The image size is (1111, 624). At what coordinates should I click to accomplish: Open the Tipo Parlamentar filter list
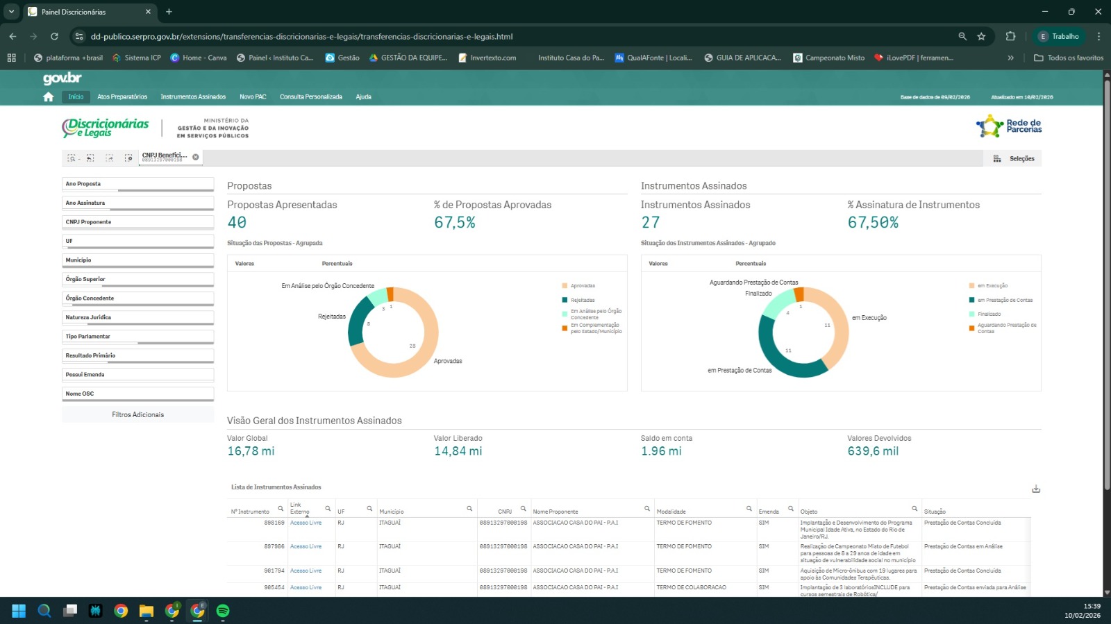click(137, 337)
